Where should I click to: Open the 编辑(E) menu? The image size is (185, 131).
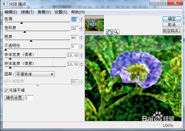(x=11, y=12)
